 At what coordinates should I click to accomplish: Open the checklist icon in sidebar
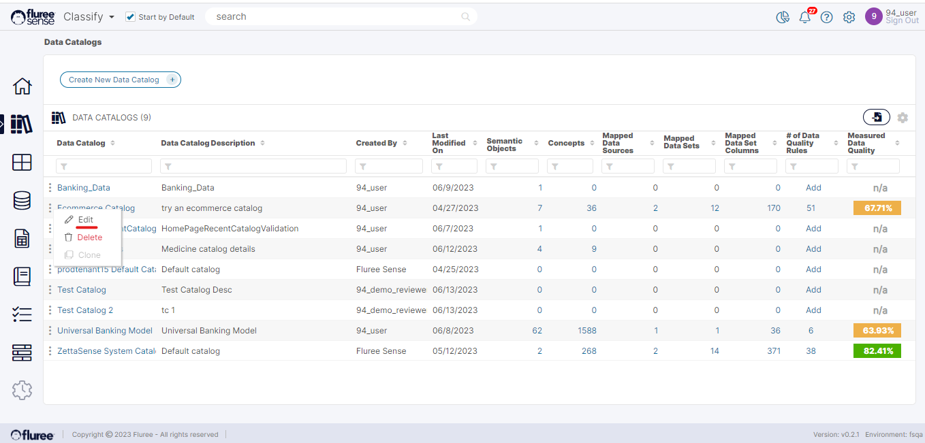coord(22,314)
